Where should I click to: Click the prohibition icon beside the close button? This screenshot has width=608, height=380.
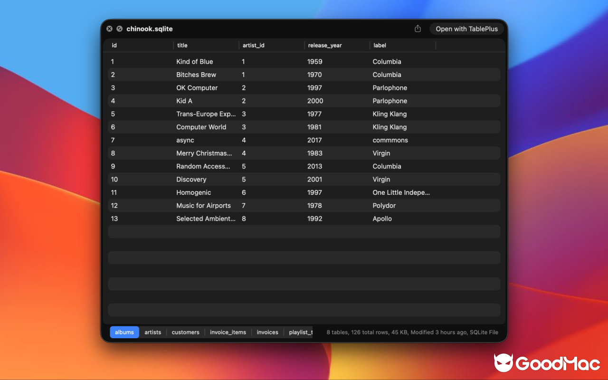point(119,28)
